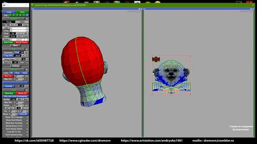
Task: Set Up axis to X
Action: [12, 25]
